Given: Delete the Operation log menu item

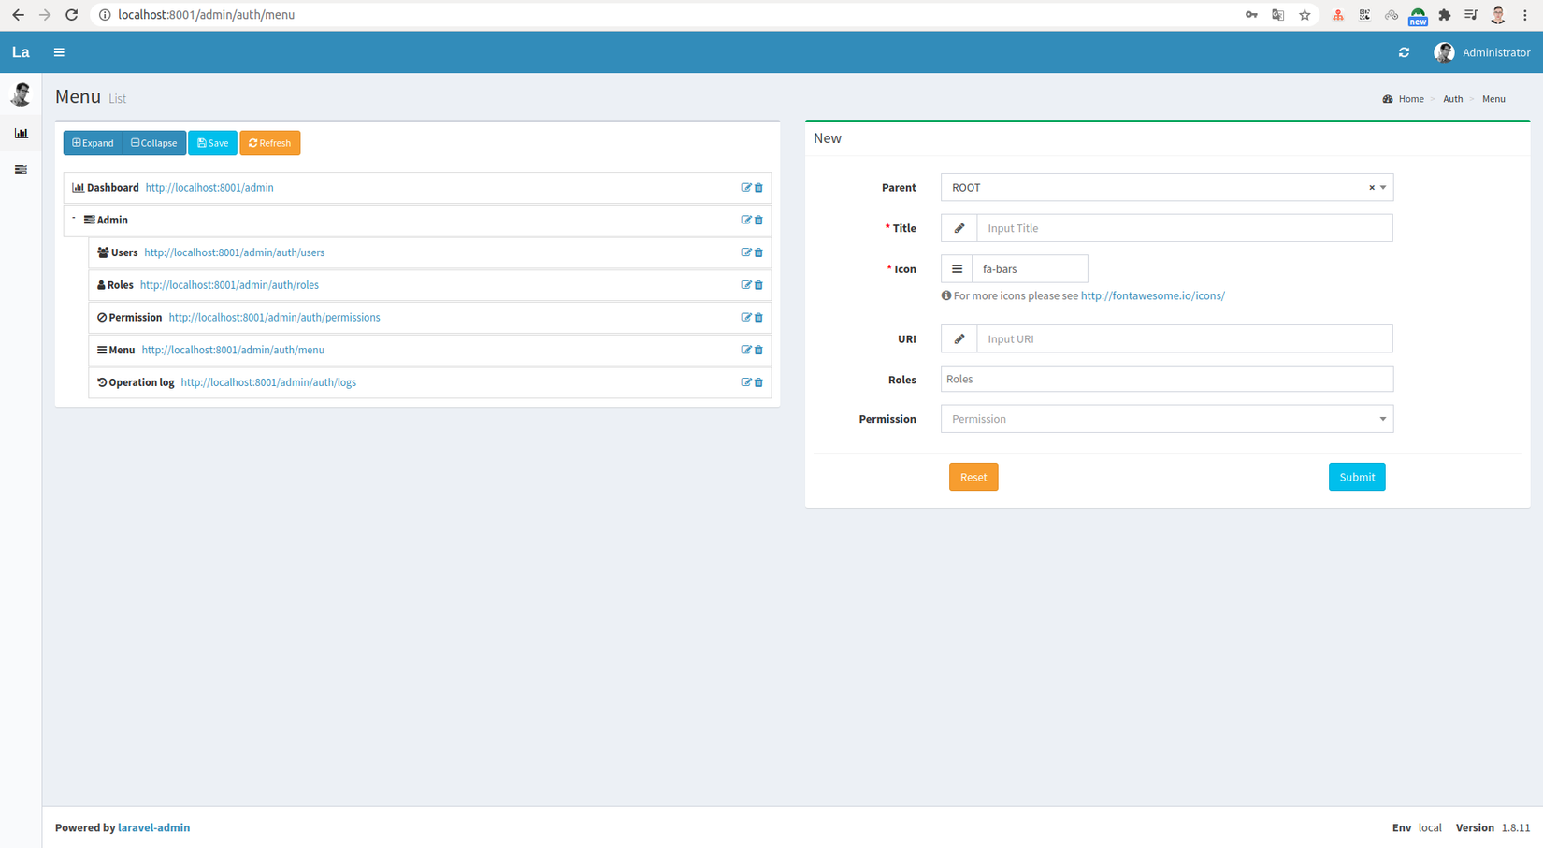Looking at the screenshot, I should pyautogui.click(x=758, y=382).
